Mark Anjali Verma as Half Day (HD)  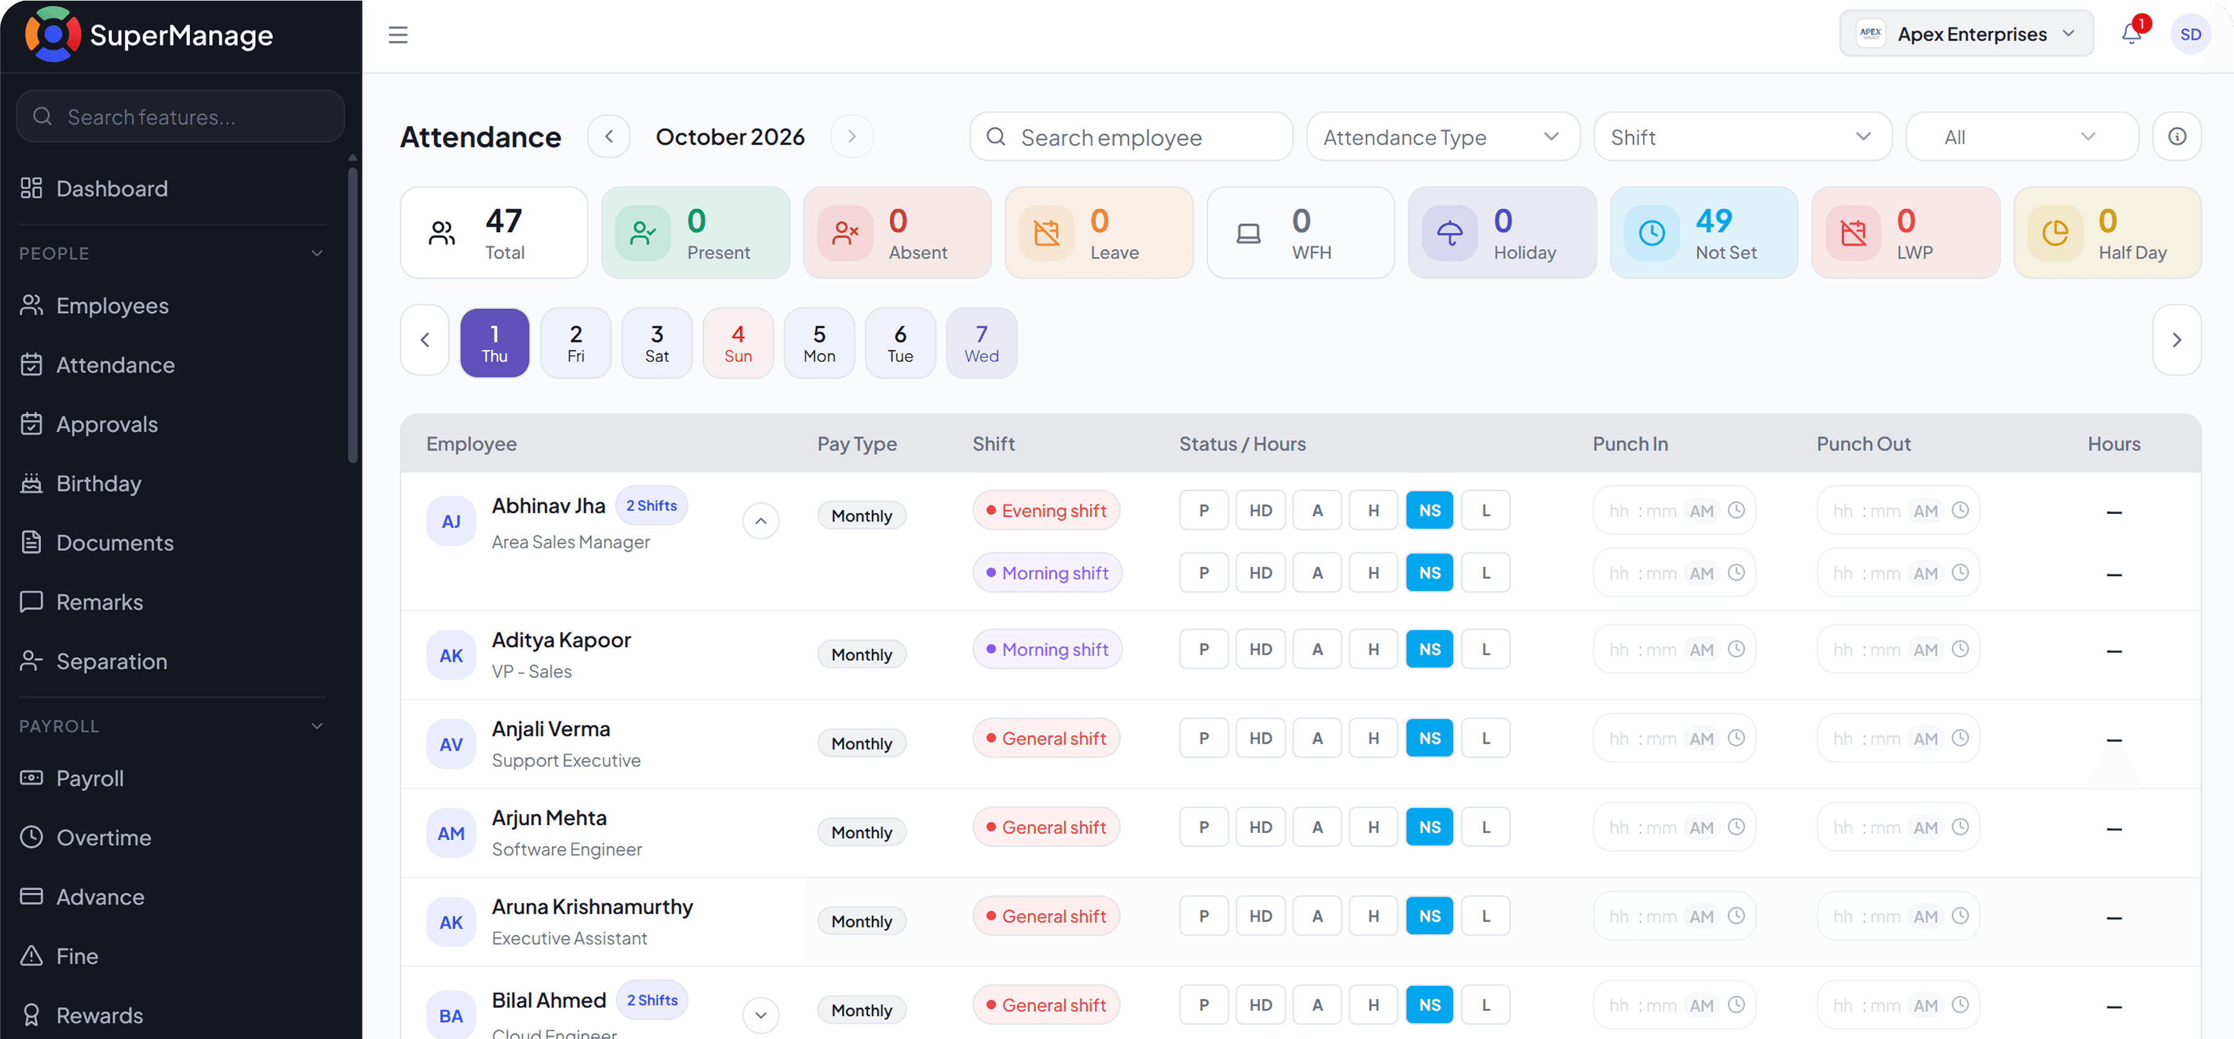[x=1260, y=738]
